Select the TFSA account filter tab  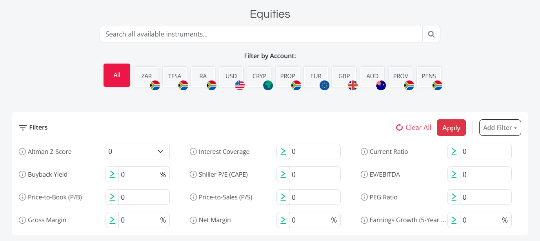(175, 77)
